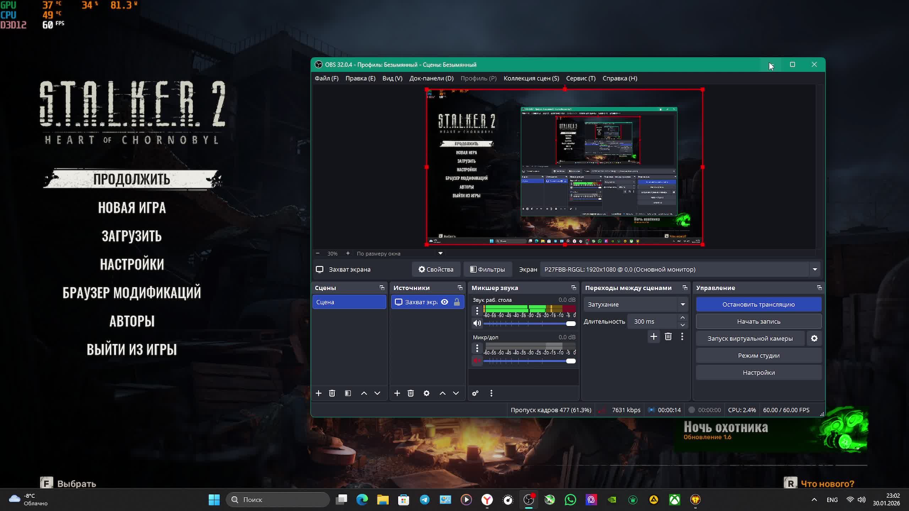Open source properties gear in Sources panel
The height and width of the screenshot is (511, 909).
426,393
